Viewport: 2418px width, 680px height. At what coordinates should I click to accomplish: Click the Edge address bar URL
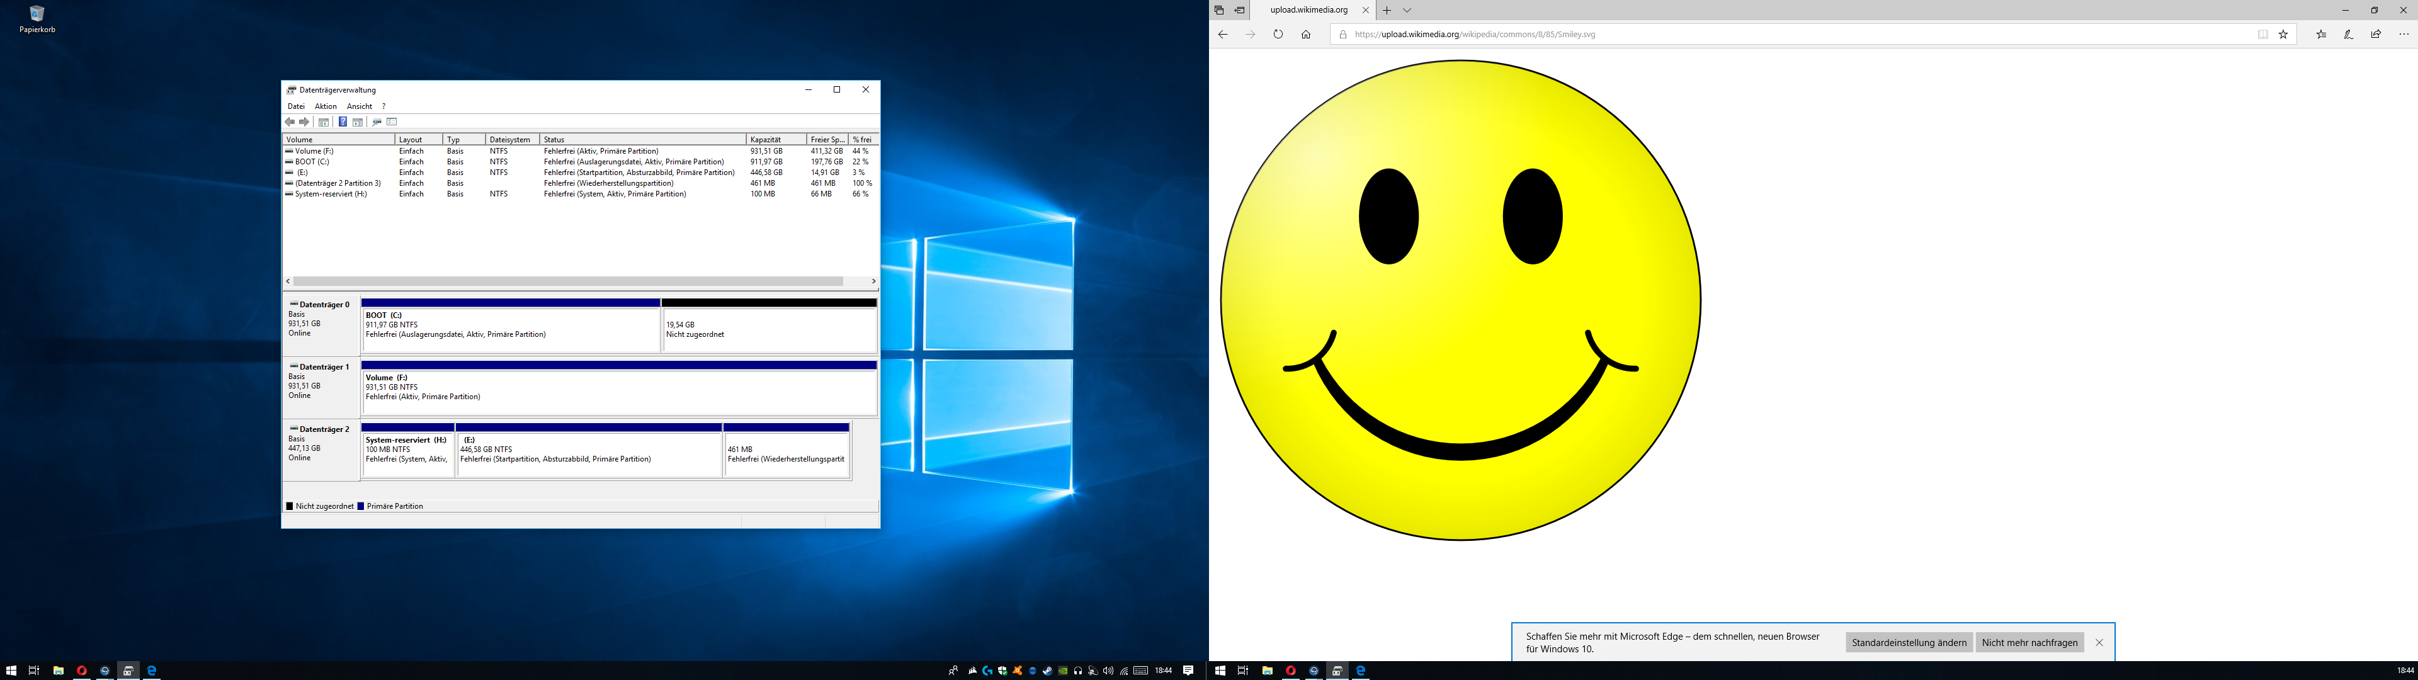pos(1475,35)
